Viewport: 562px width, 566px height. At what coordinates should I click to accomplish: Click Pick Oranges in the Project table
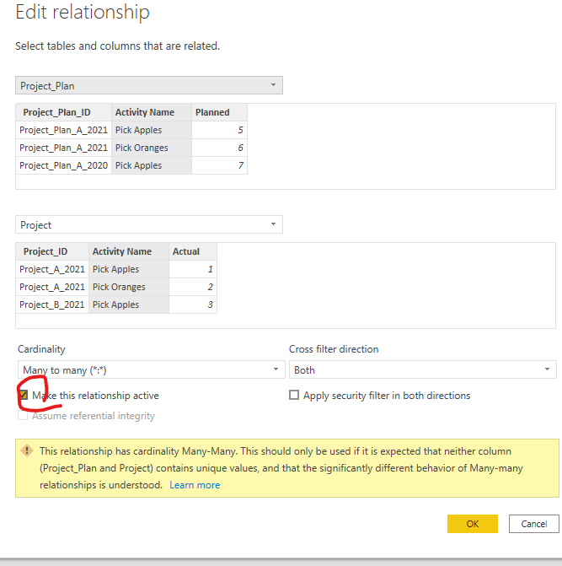(129, 287)
